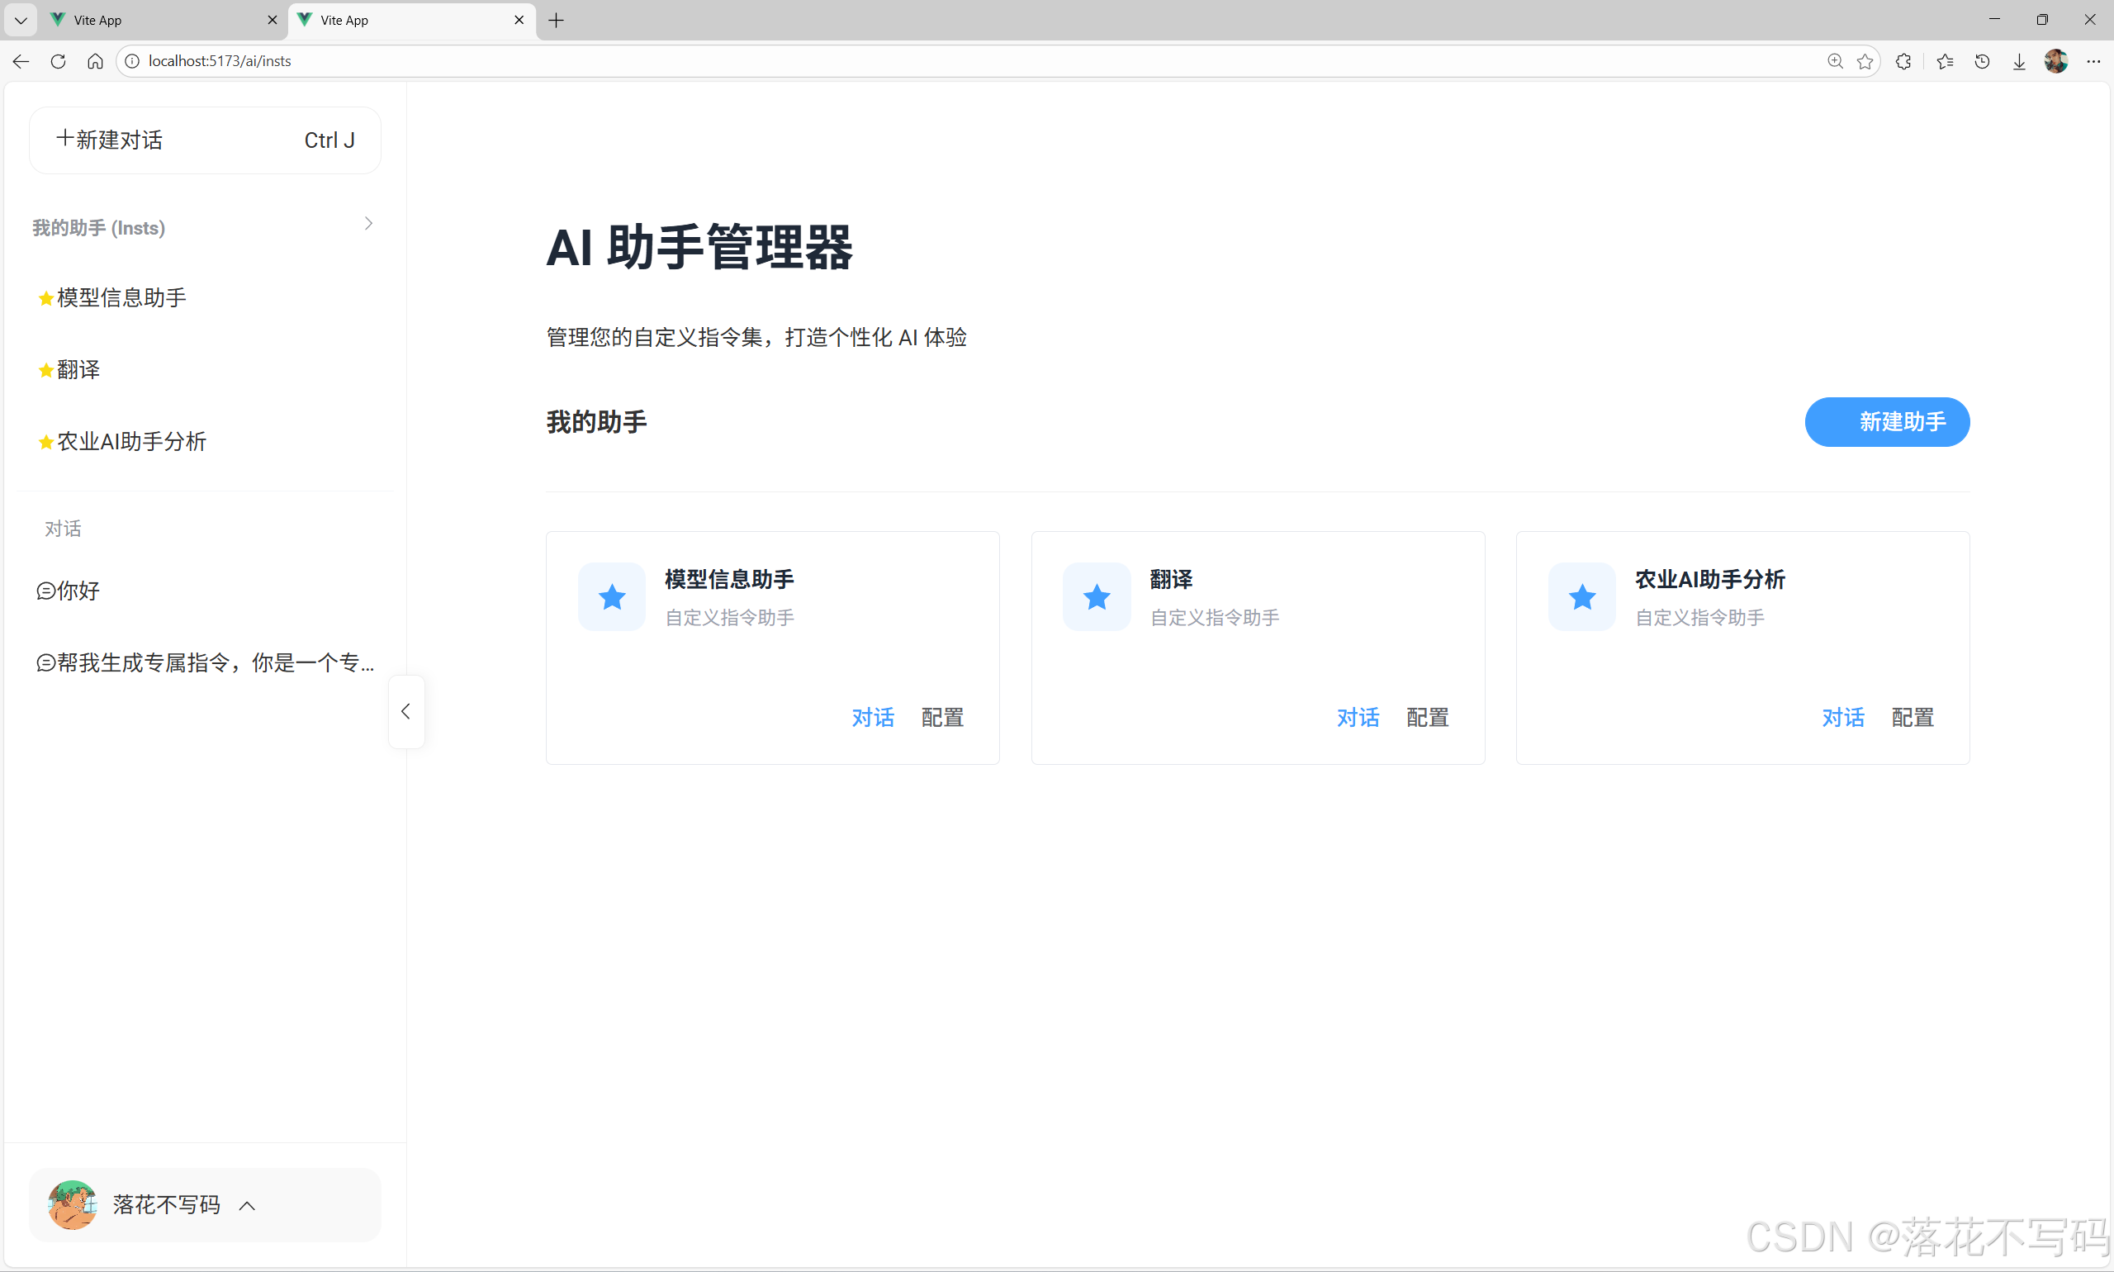Screen dimensions: 2114x1272
Task: Click the browser profile avatar icon
Action: click(2055, 61)
